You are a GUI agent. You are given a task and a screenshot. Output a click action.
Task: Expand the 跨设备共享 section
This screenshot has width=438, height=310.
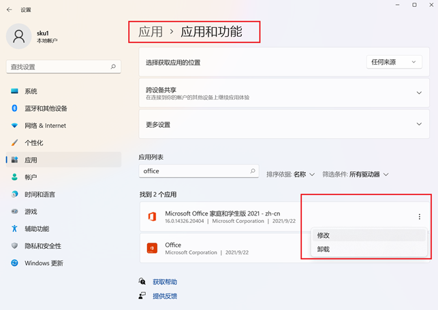coord(419,93)
